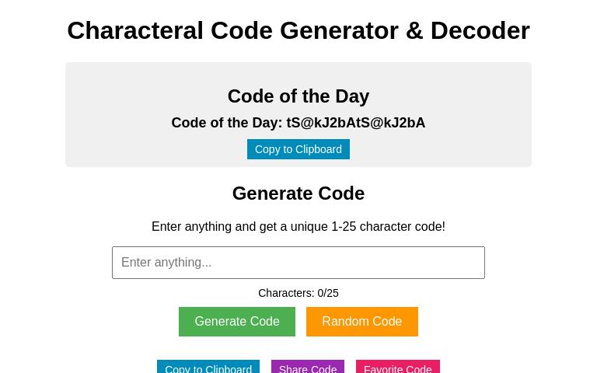Viewport: 597px width, 373px height.
Task: Click the Characteral Code Generator & Decoder title
Action: [298, 30]
